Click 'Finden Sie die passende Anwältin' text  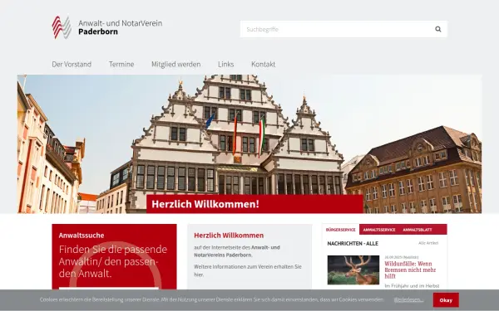(x=113, y=261)
